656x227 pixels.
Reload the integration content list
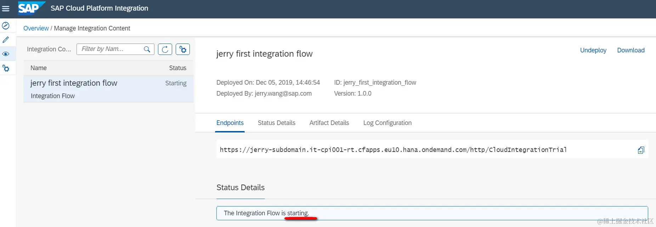pyautogui.click(x=165, y=49)
